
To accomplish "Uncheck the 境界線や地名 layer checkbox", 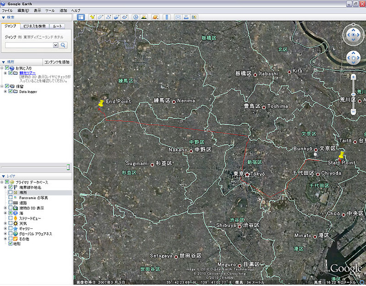I will tap(10, 187).
